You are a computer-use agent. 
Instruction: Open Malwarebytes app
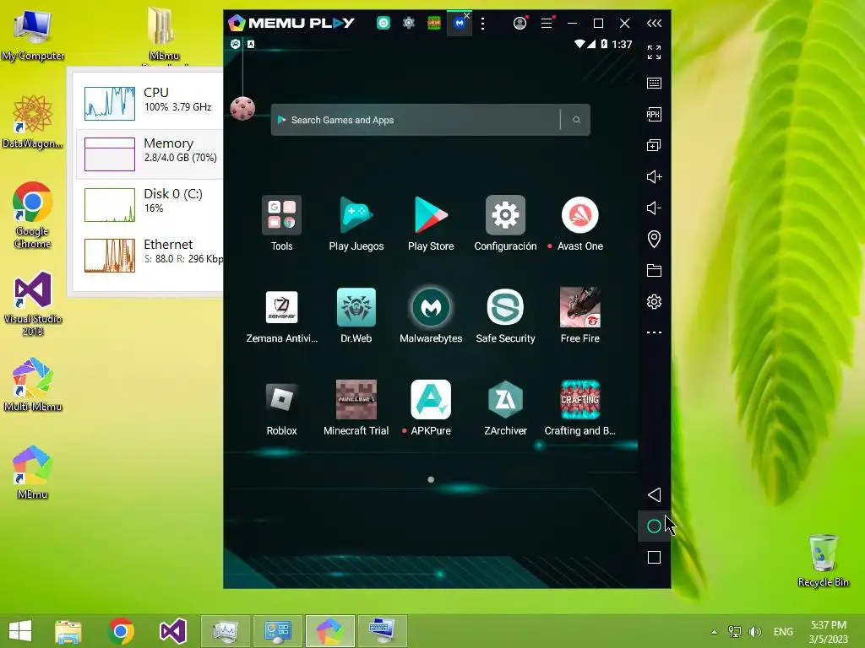point(430,307)
